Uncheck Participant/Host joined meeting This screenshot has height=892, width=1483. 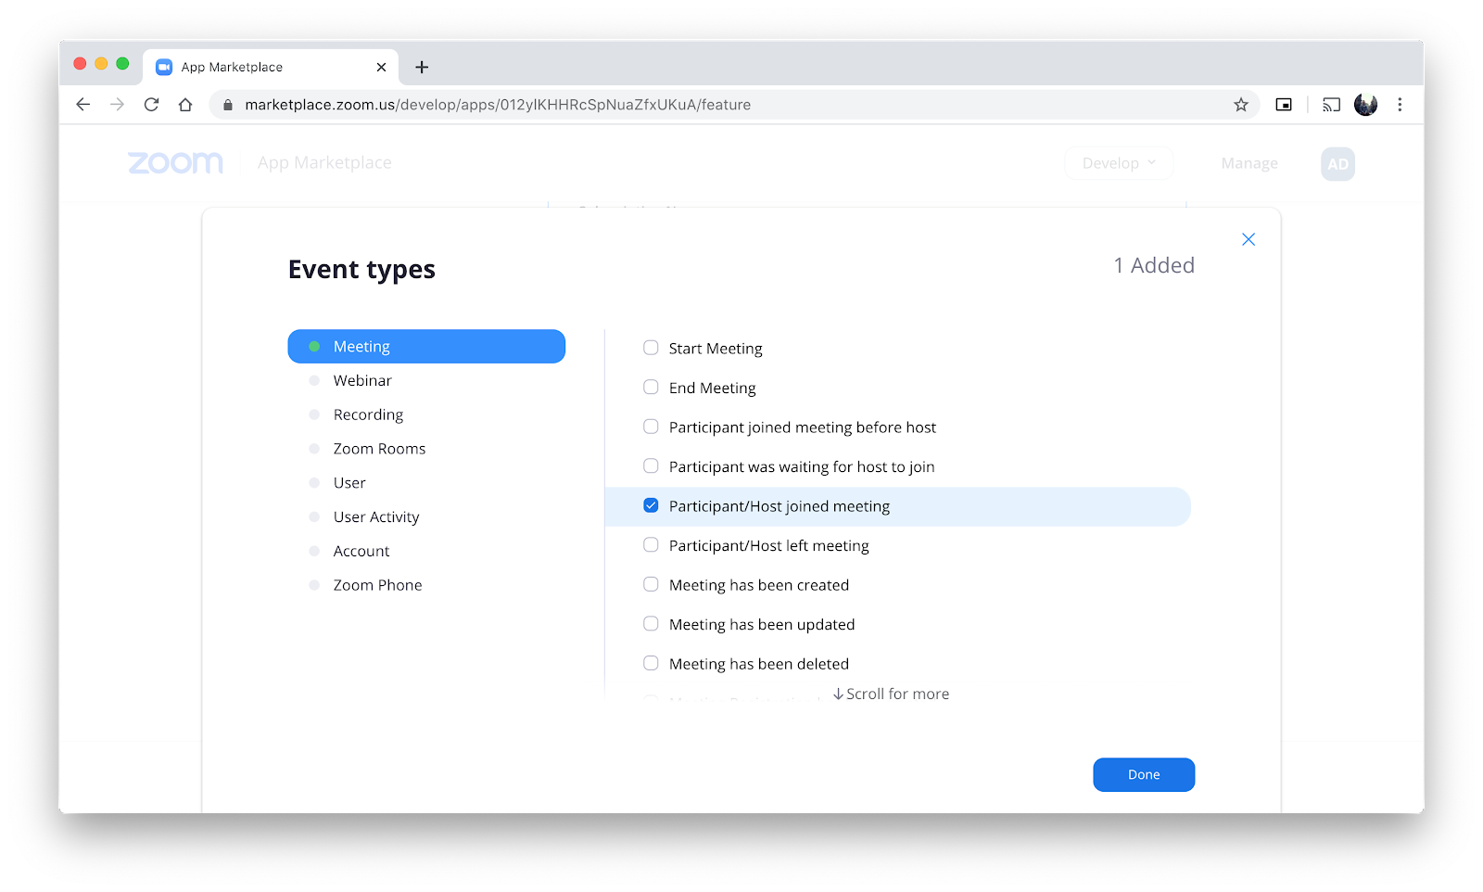(x=650, y=505)
